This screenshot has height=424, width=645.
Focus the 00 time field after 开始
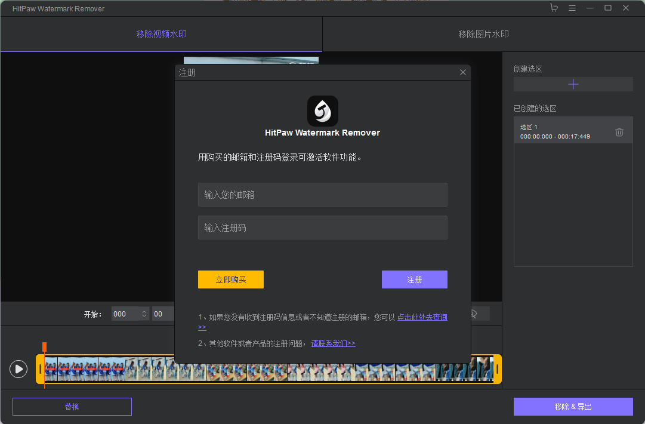163,314
